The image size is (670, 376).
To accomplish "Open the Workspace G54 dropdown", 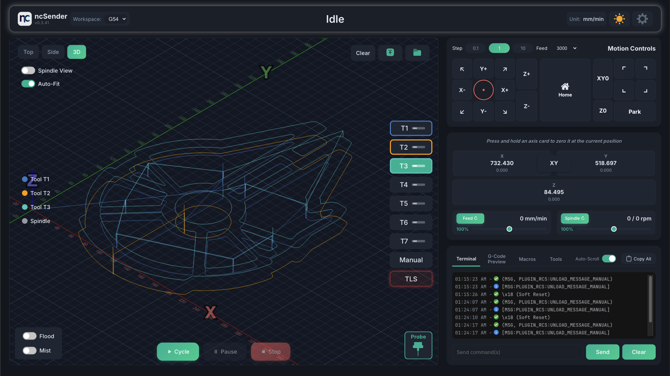I will click(117, 19).
